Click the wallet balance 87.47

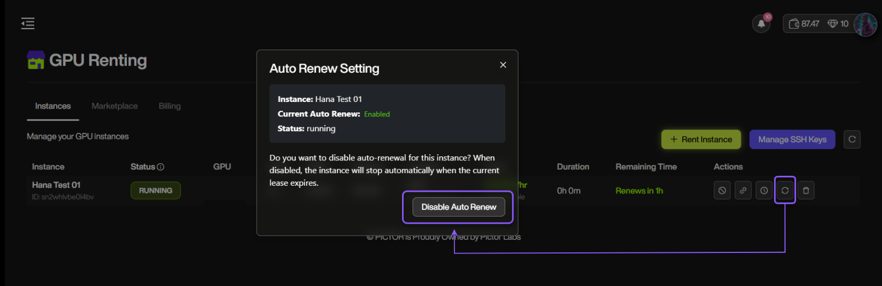click(x=804, y=24)
